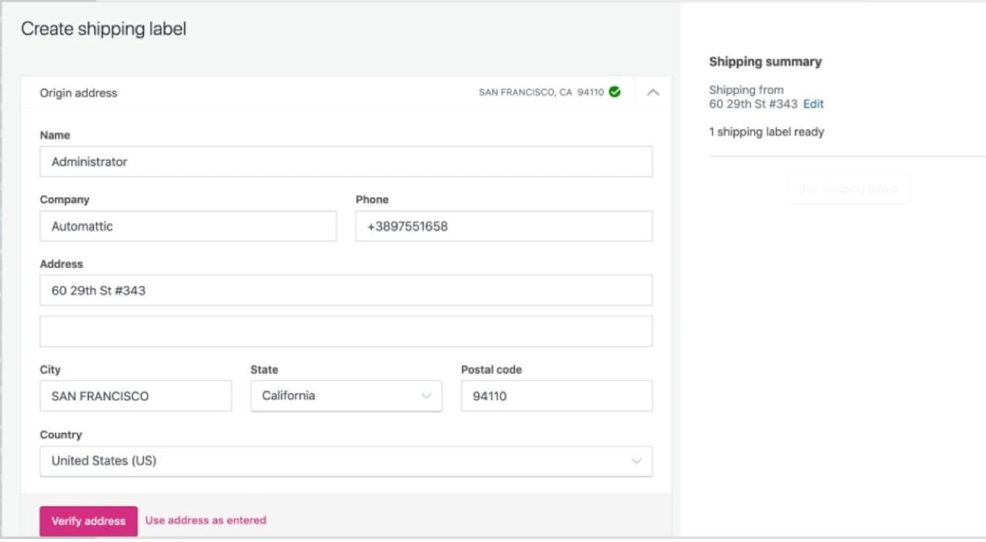Click the Phone number input field
986x542 pixels.
point(504,226)
